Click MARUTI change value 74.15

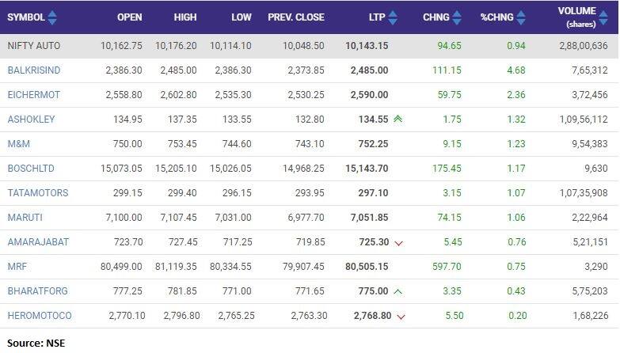tap(449, 218)
